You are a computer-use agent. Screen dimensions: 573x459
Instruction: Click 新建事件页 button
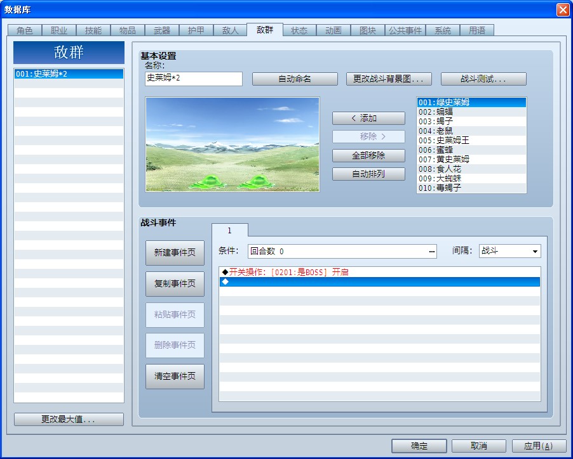175,253
